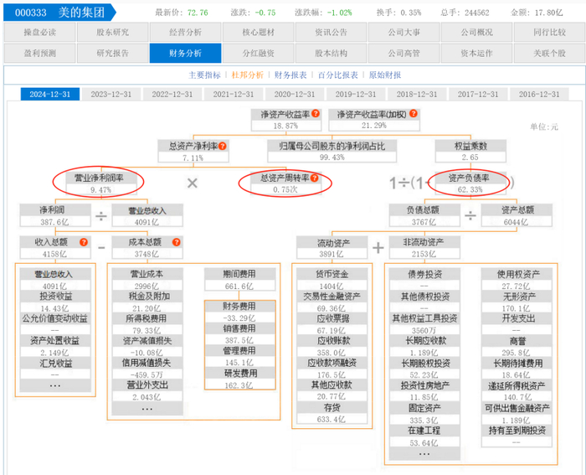The width and height of the screenshot is (586, 475).
Task: Click the 权益乘数 box
Action: click(x=470, y=151)
